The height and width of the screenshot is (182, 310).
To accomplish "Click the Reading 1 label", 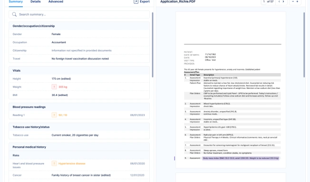I will (19, 115).
